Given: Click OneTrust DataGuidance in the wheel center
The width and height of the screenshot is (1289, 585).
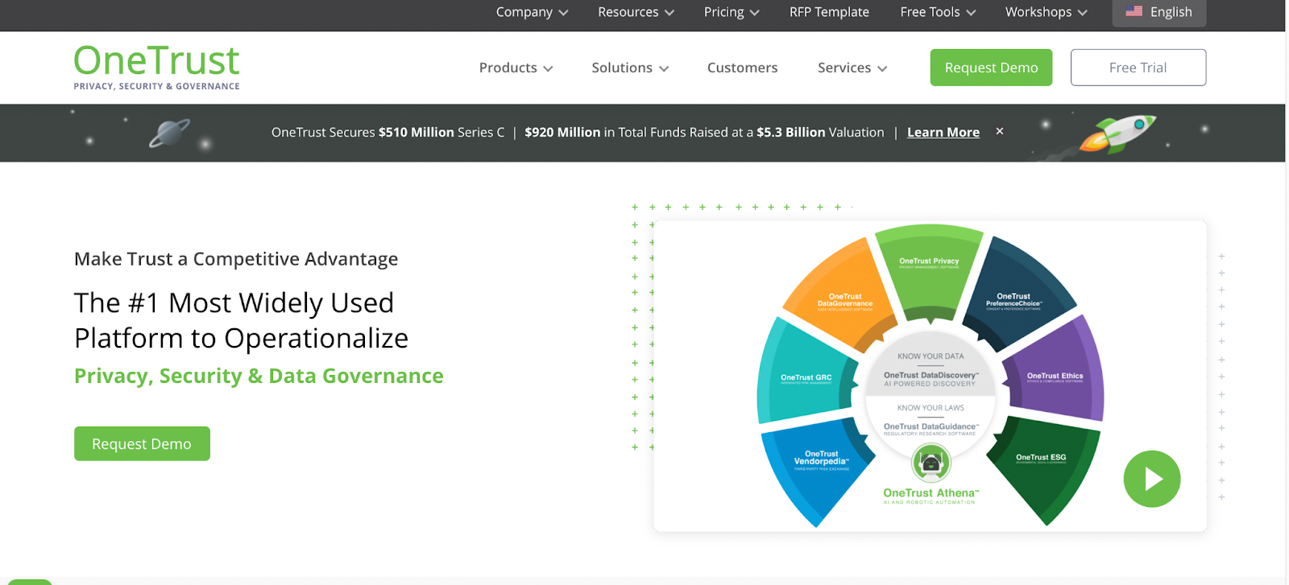Looking at the screenshot, I should pos(931,426).
